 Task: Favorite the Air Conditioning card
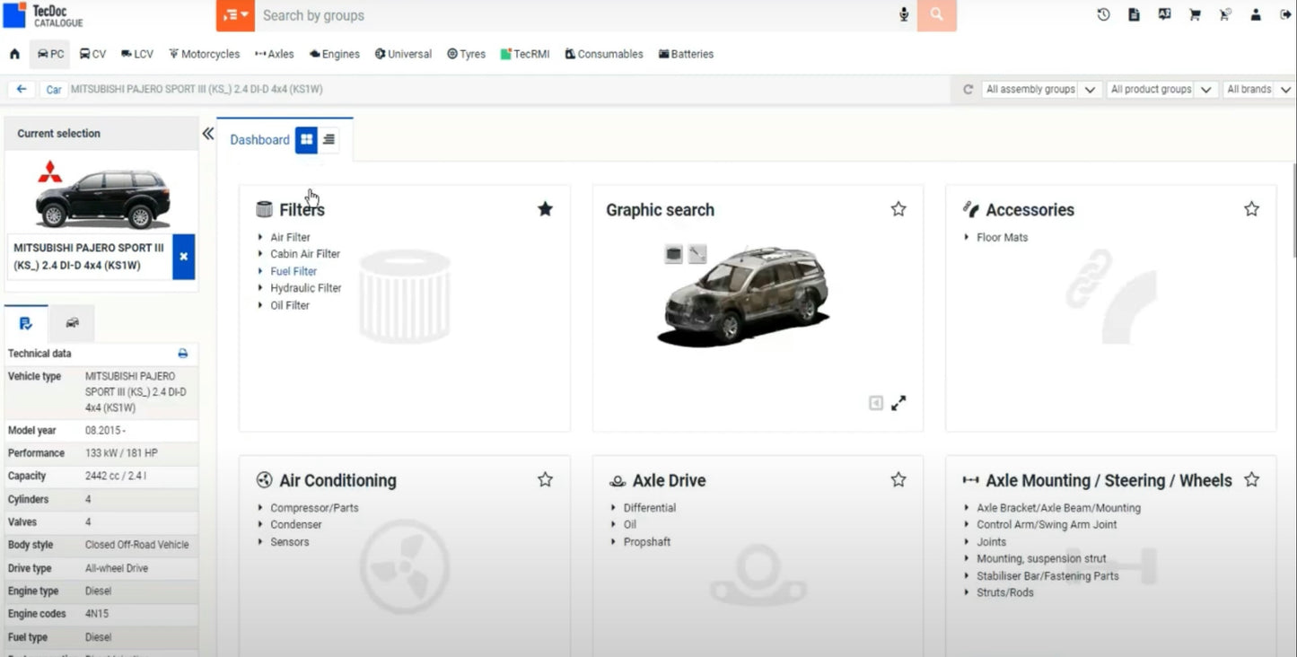click(x=545, y=480)
